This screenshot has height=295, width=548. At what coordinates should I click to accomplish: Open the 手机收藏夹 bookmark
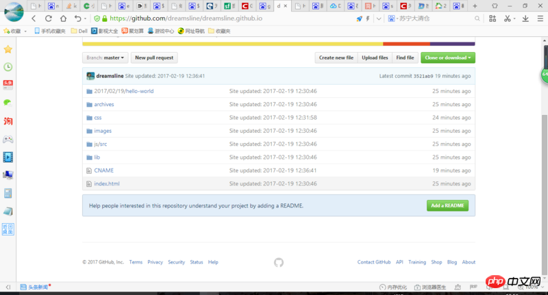[49, 31]
